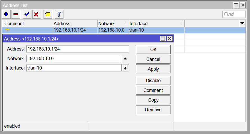The height and width of the screenshot is (134, 250).
Task: Disable the address using the Disable button
Action: (x=153, y=80)
